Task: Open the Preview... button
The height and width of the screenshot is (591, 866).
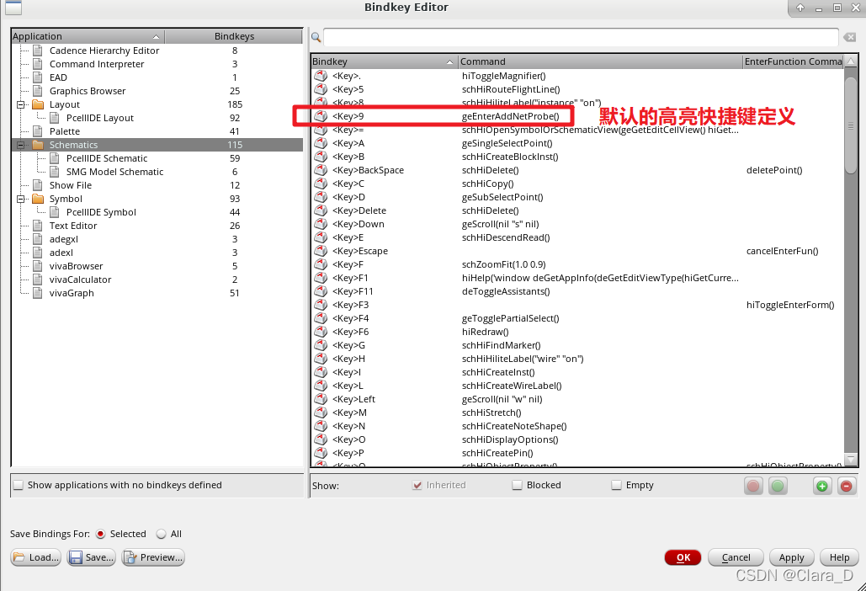Action: 153,557
